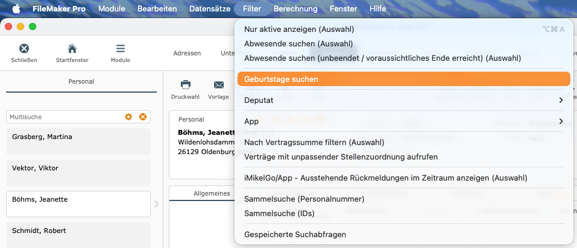Screen dimensions: 577x248
Task: Select the Personal sidebar tab
Action: pyautogui.click(x=81, y=82)
